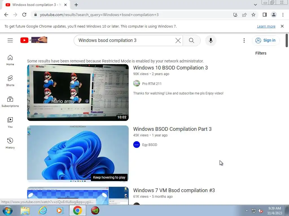Open File Explorer from the taskbar

click(25, 211)
